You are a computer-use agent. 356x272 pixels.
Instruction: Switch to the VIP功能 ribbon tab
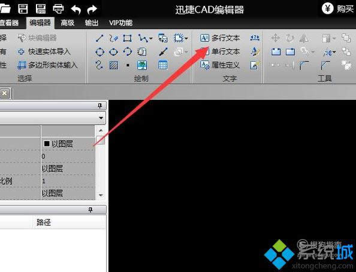coord(120,23)
